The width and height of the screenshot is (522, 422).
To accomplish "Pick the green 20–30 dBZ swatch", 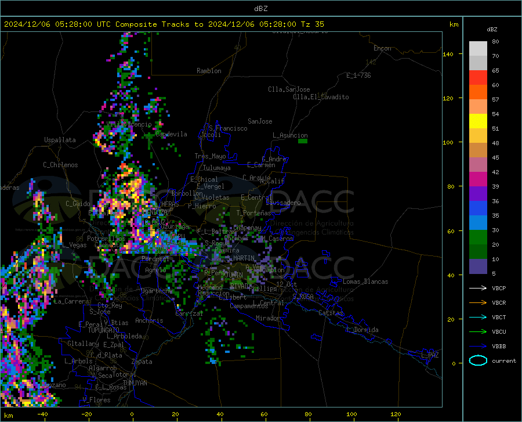I will [478, 237].
